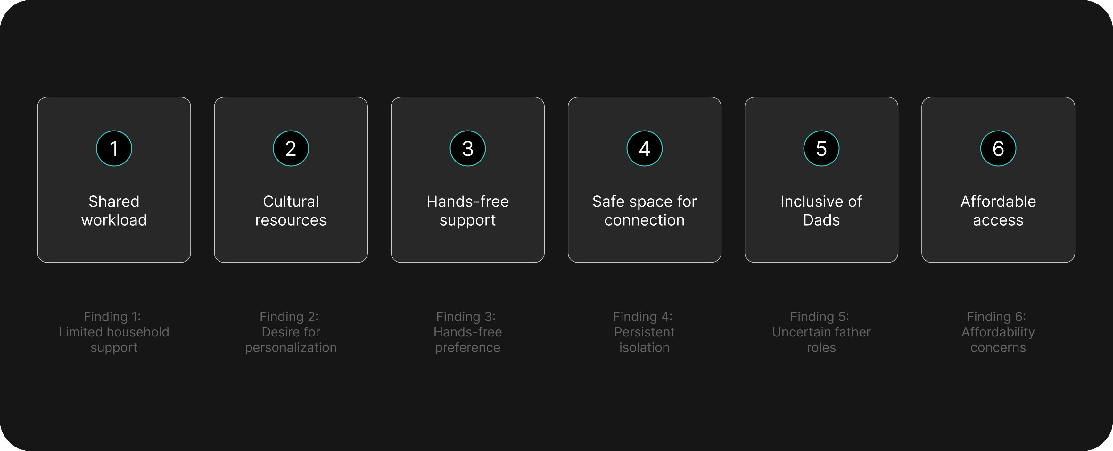
Task: Click Finding 6 Affordability concerns caption
Action: [x=998, y=332]
